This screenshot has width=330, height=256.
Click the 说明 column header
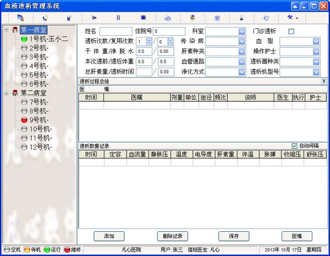click(x=250, y=97)
